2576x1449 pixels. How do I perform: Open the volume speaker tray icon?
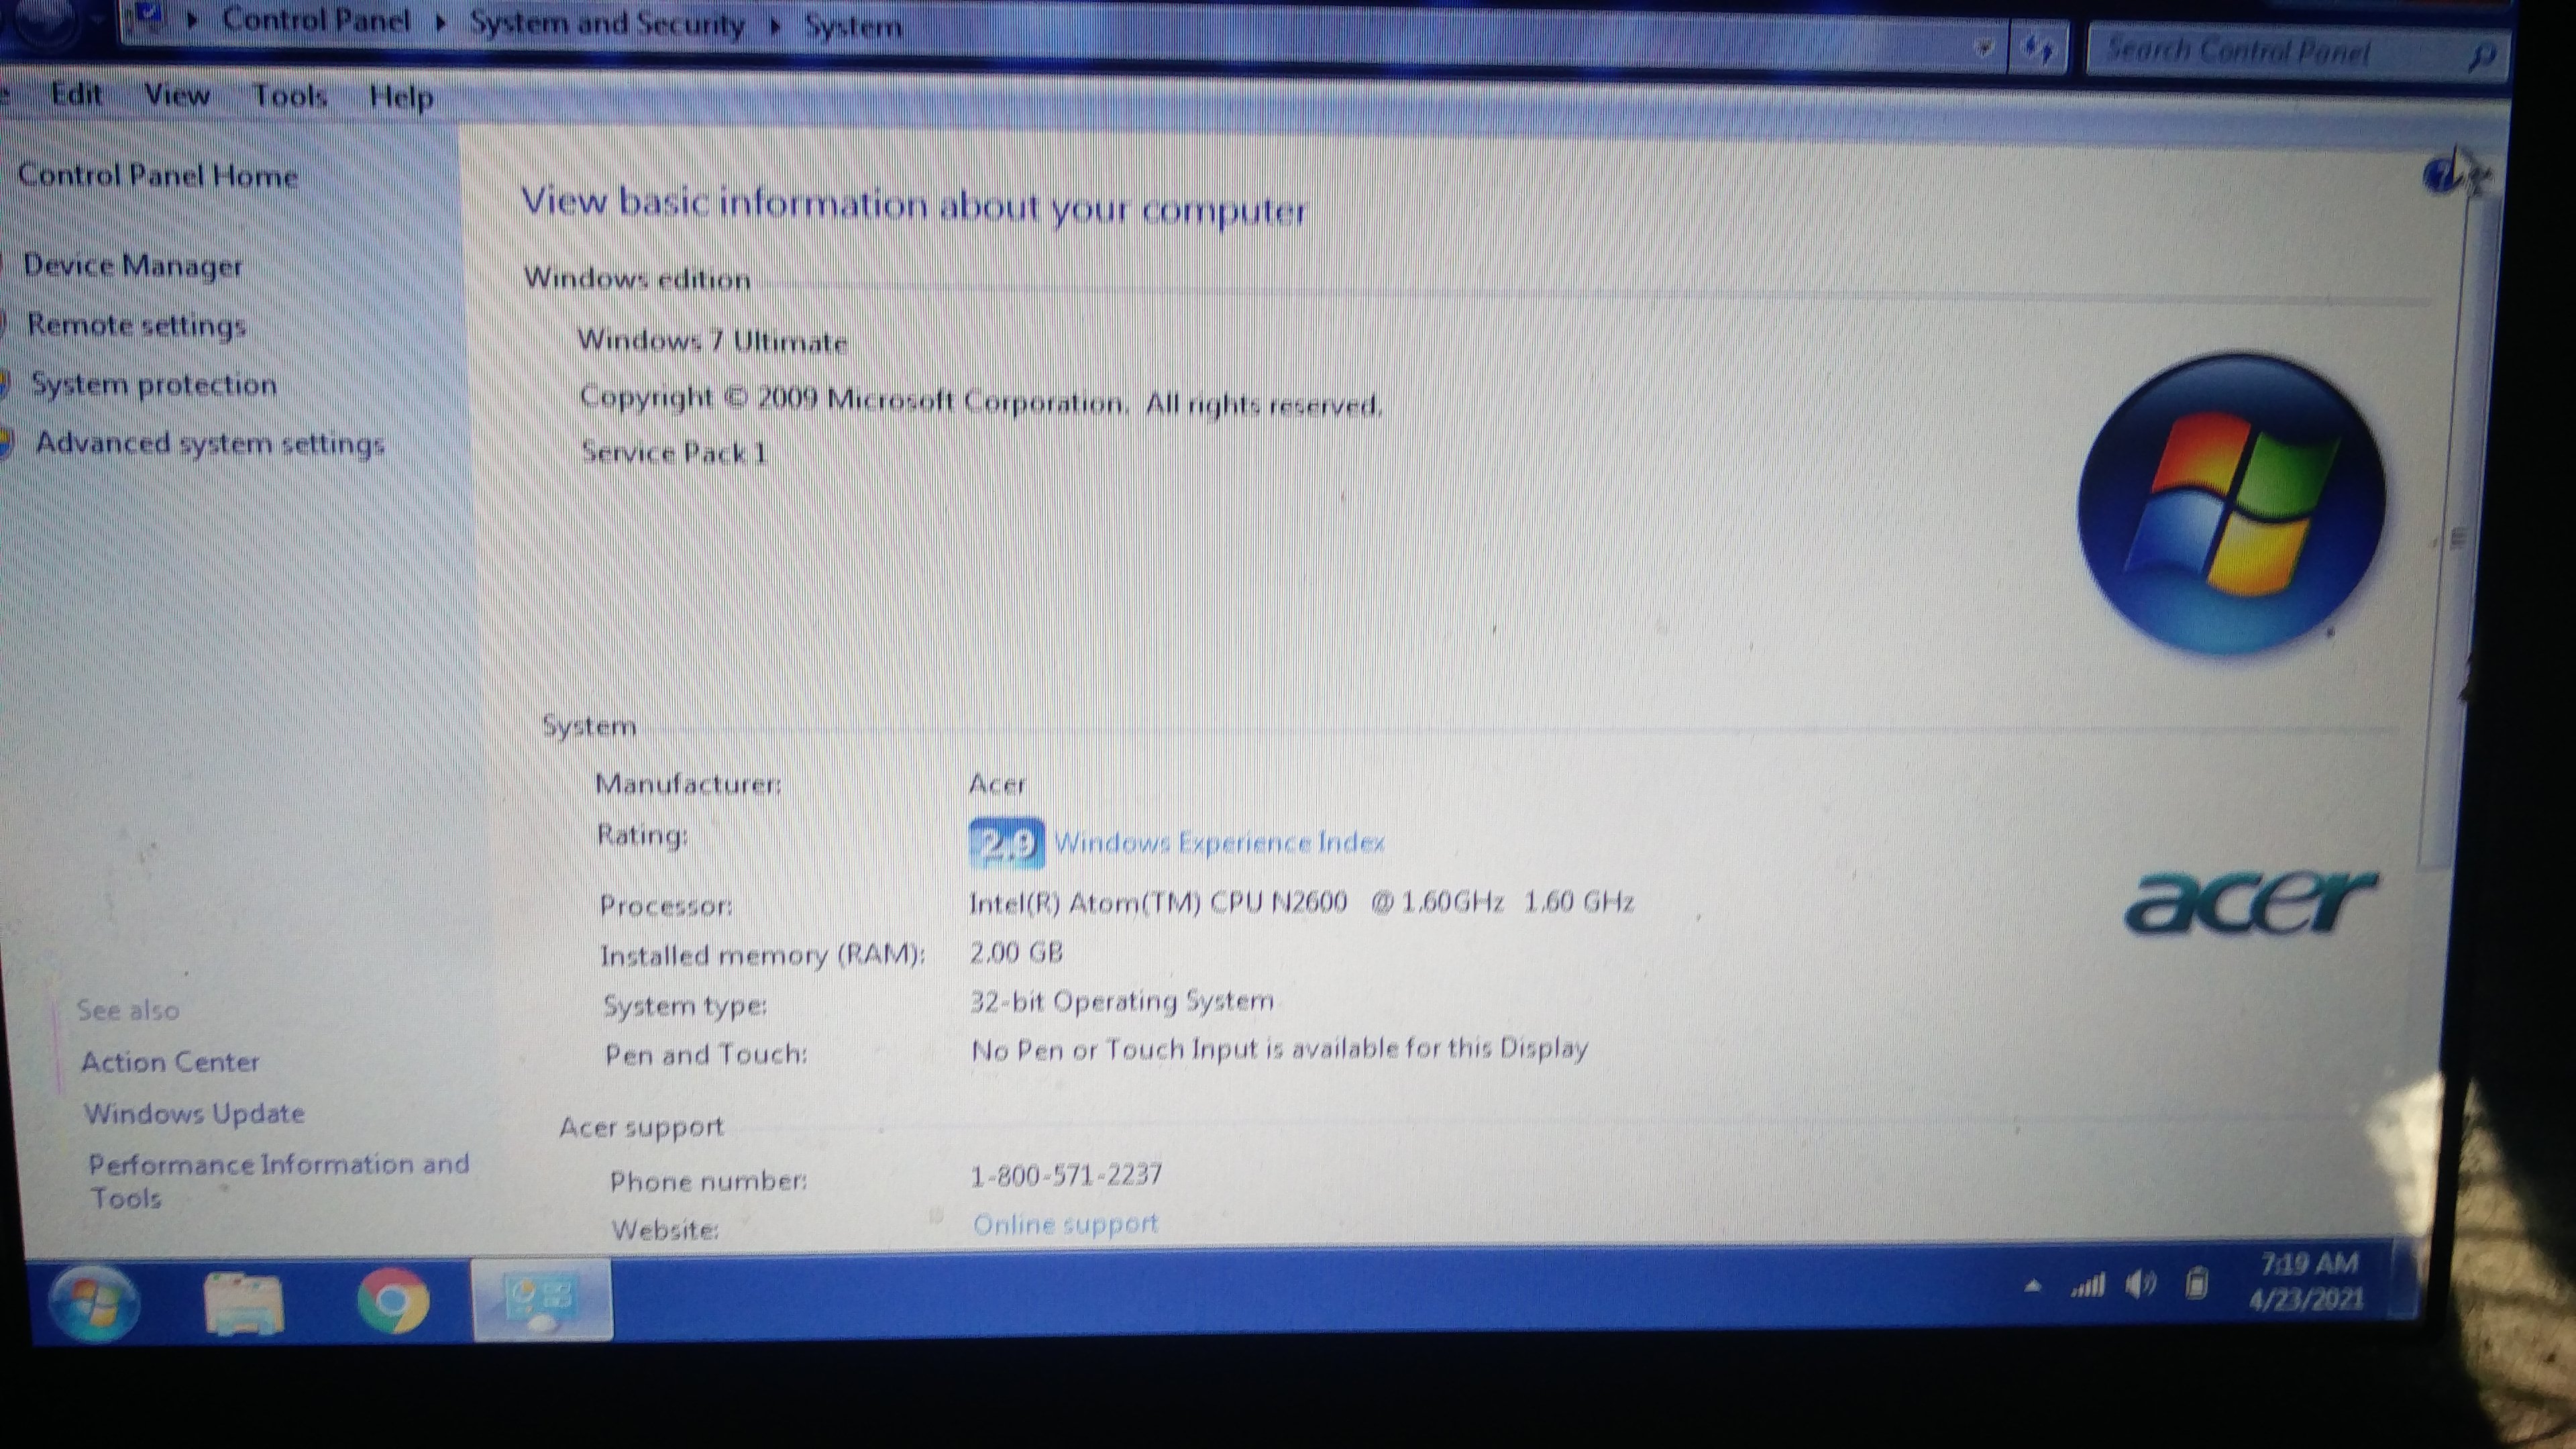pyautogui.click(x=2140, y=1284)
